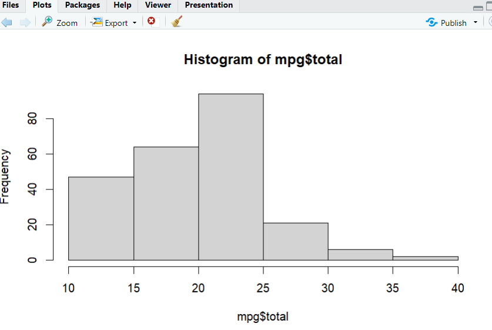The image size is (492, 330).
Task: Select the Plots tab
Action: (x=42, y=5)
